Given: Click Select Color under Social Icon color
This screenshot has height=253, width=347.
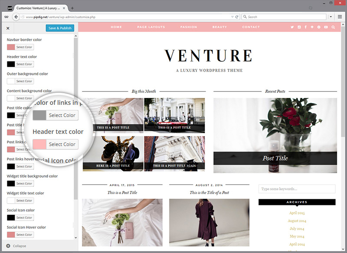Looking at the screenshot, I should click(x=24, y=217).
